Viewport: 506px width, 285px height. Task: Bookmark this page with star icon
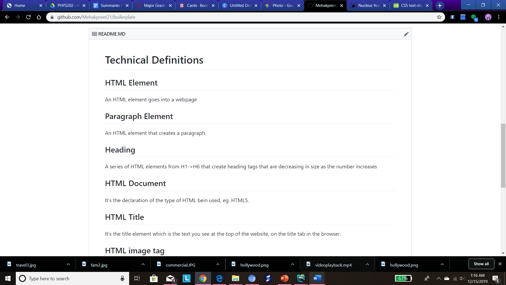(439, 17)
